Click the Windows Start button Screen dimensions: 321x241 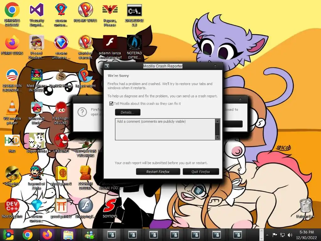click(8, 235)
